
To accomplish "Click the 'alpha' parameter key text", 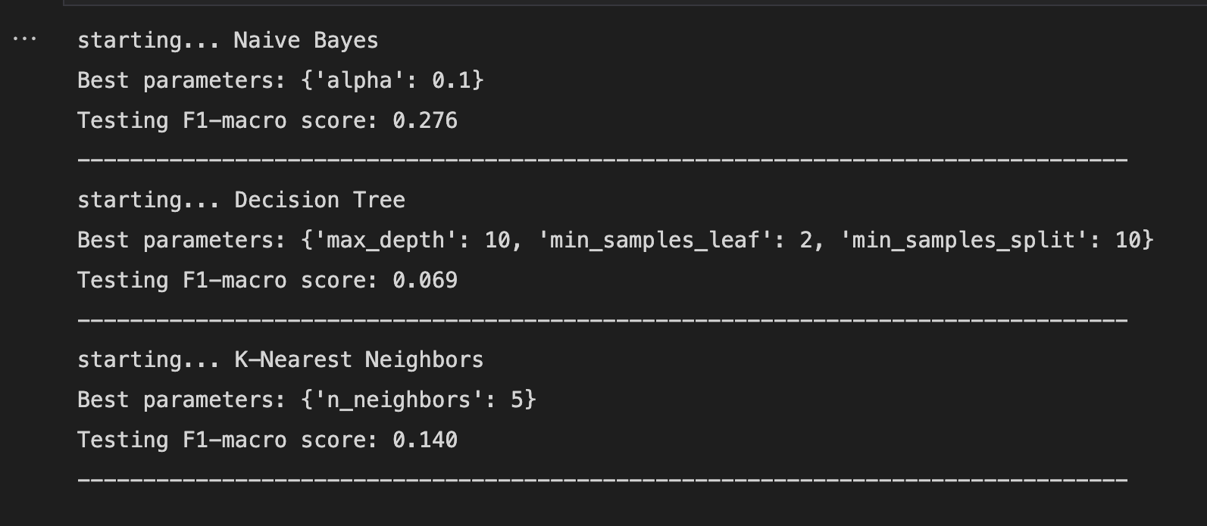I will tap(359, 80).
